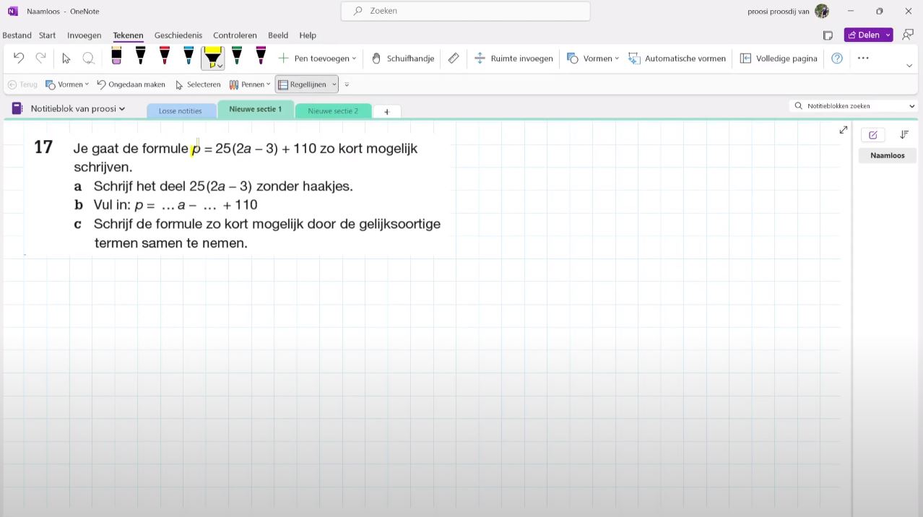Expand the page with the diagonal arrow icon
The height and width of the screenshot is (517, 923).
843,130
